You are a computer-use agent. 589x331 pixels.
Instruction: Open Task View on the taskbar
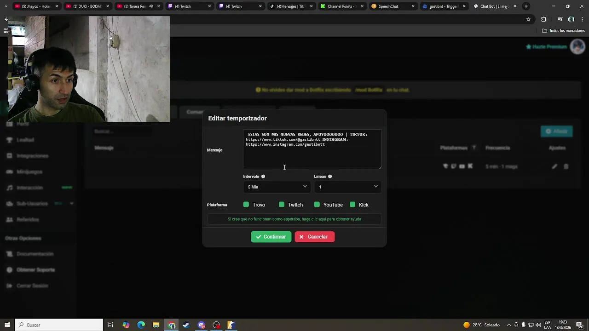click(x=110, y=325)
